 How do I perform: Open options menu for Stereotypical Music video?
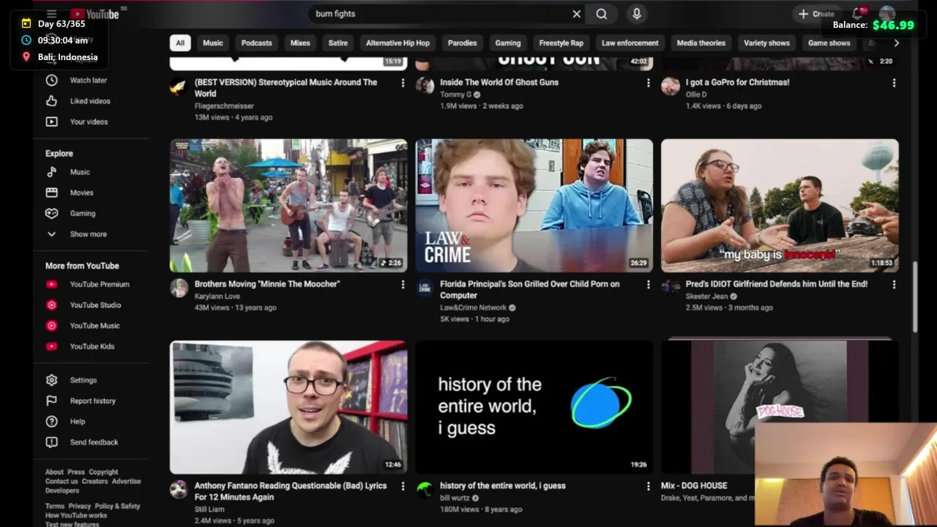click(x=403, y=83)
